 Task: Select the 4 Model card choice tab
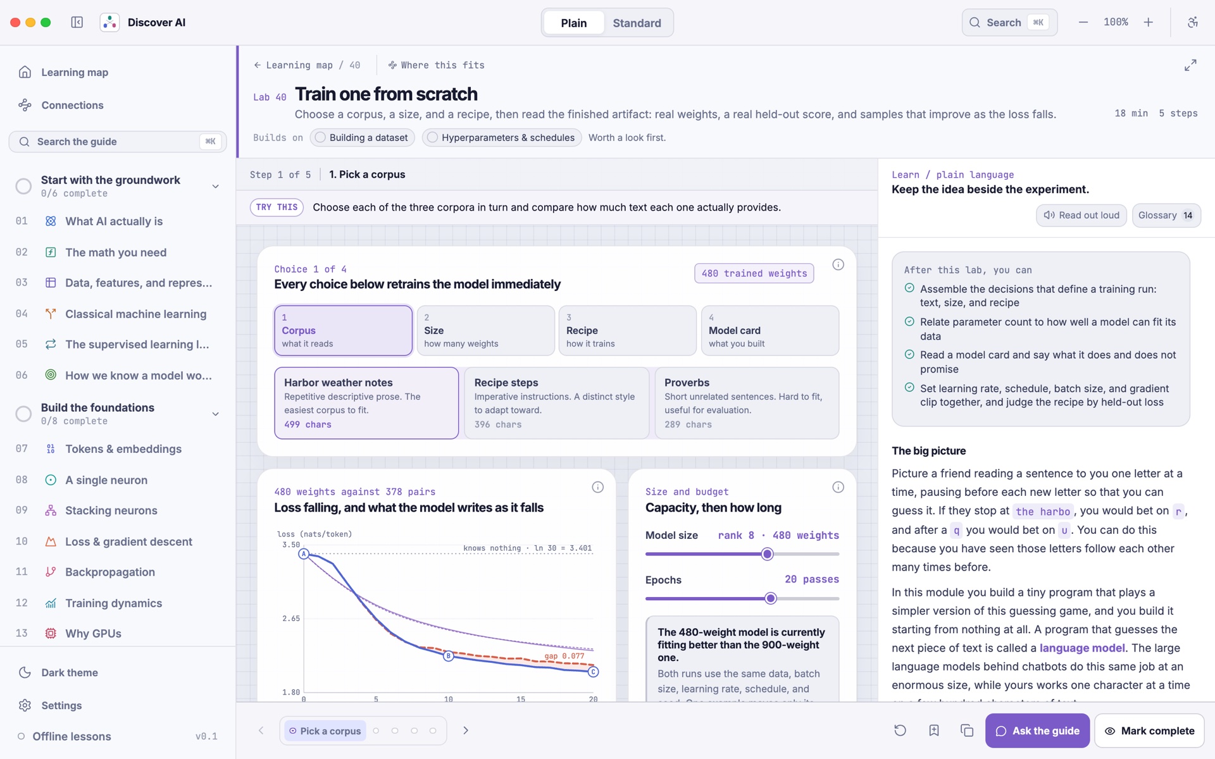click(770, 331)
